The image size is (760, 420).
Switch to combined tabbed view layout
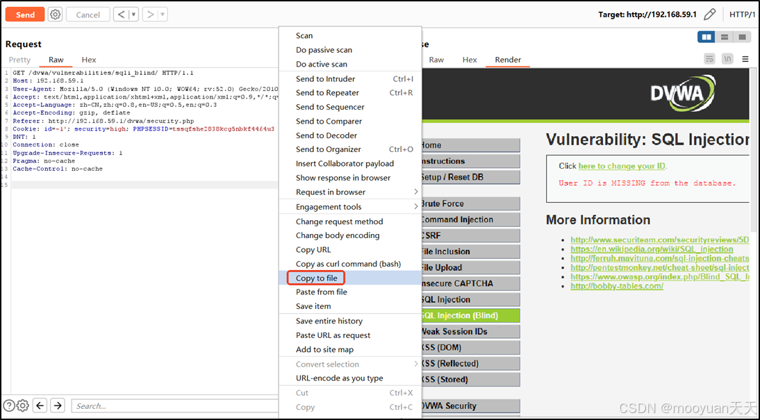pyautogui.click(x=742, y=37)
